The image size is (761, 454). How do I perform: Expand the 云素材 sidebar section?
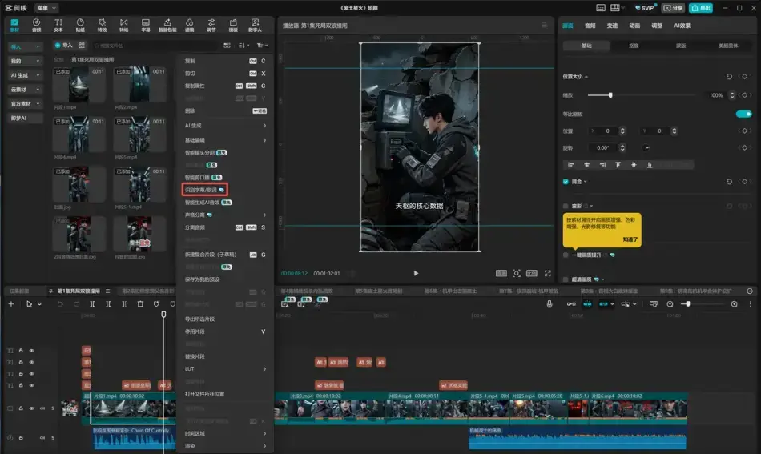26,90
